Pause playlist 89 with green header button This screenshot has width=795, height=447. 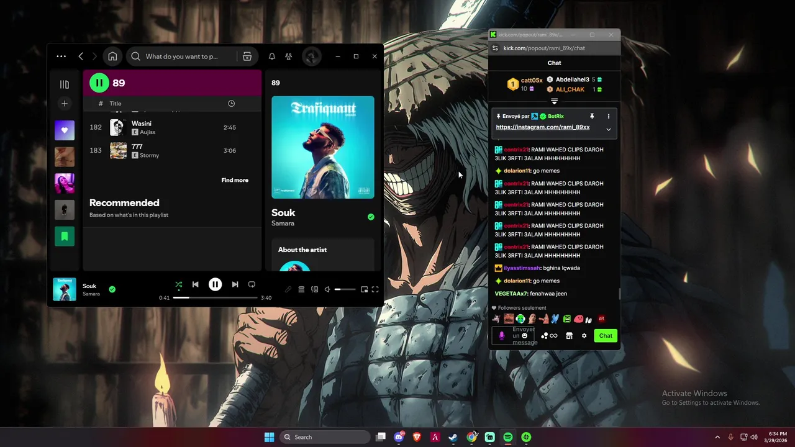[x=99, y=83]
